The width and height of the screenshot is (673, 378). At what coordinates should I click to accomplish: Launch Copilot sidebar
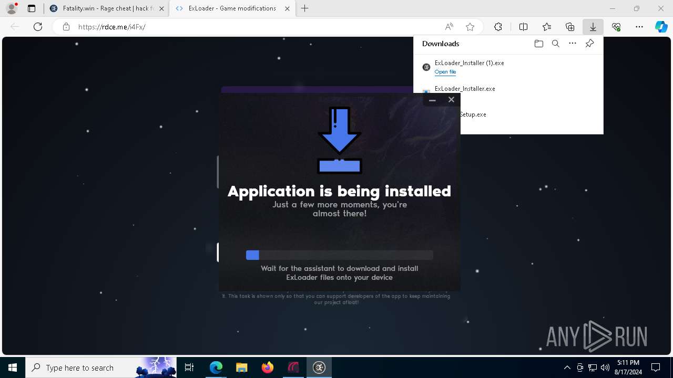[x=661, y=27]
